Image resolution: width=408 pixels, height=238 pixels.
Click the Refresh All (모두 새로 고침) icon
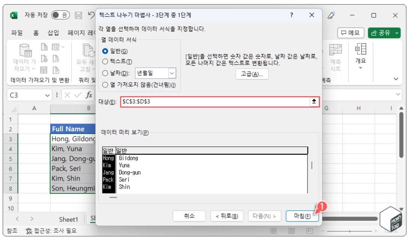88,50
